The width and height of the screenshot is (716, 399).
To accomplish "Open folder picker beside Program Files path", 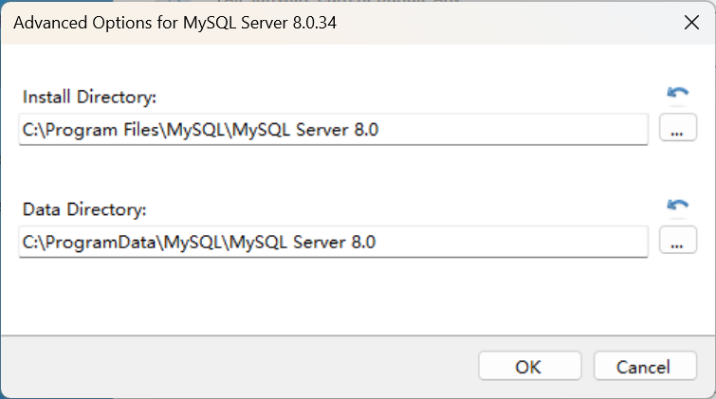I will point(676,131).
